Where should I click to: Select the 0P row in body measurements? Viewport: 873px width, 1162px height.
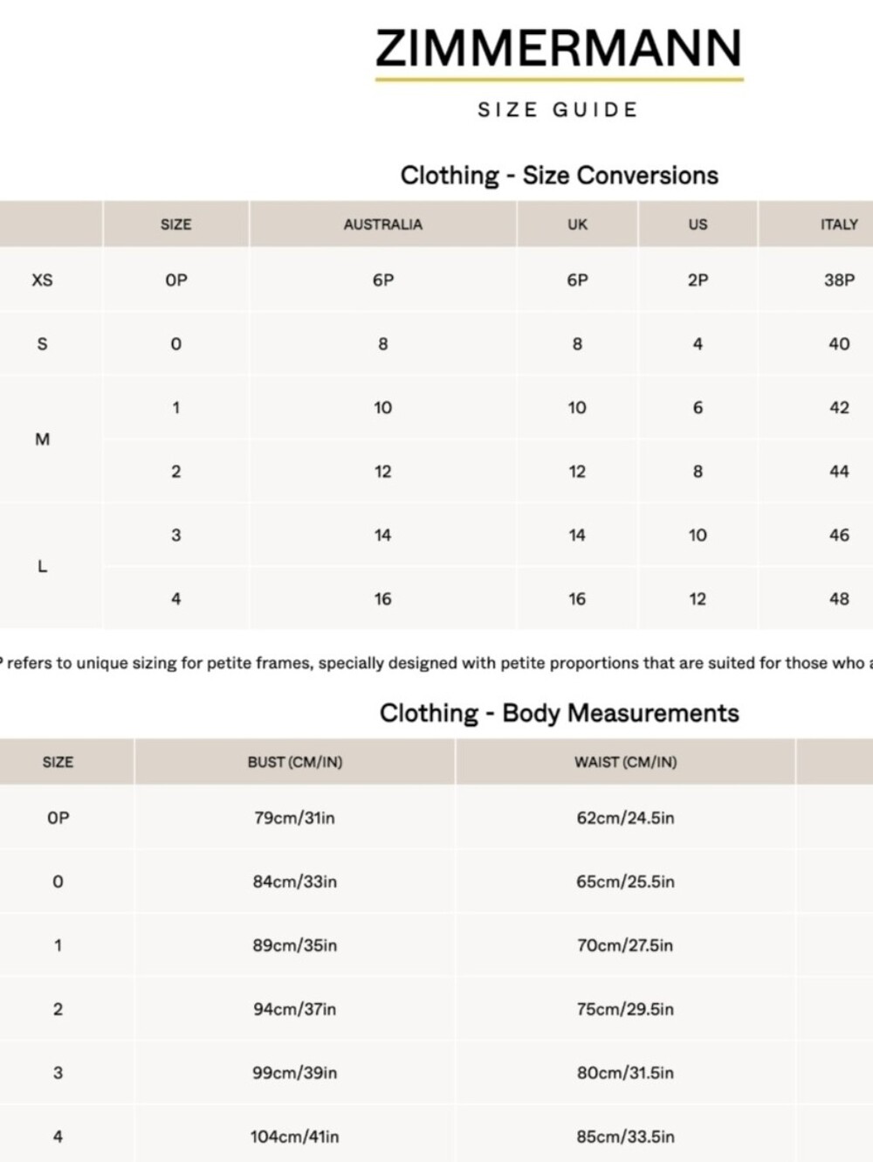436,819
